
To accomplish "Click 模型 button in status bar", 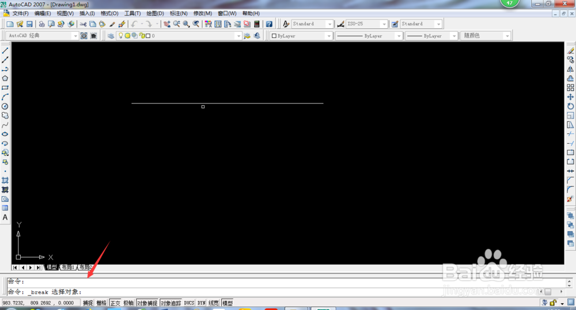I will [x=228, y=303].
